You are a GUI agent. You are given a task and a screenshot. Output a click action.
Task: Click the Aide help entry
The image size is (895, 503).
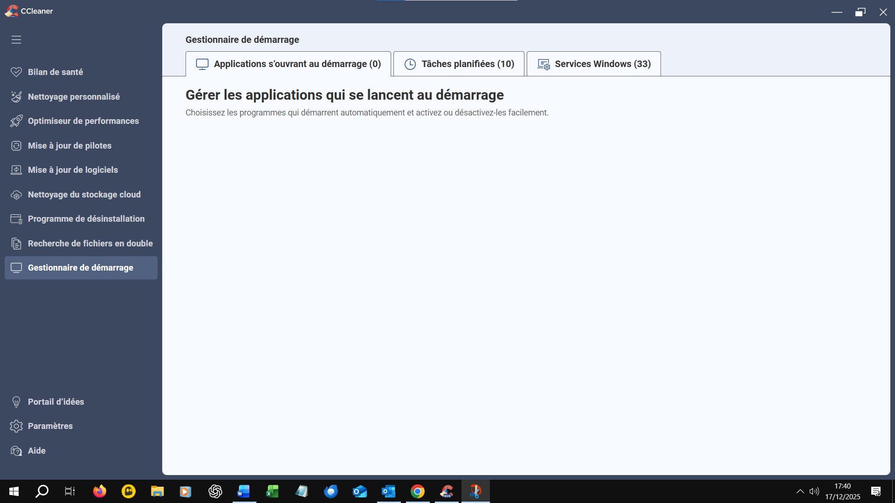[x=36, y=451]
